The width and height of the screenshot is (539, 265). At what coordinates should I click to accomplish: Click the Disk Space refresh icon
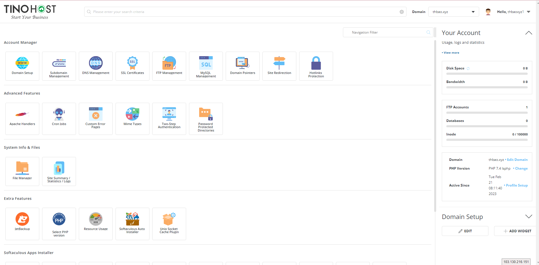pos(468,69)
